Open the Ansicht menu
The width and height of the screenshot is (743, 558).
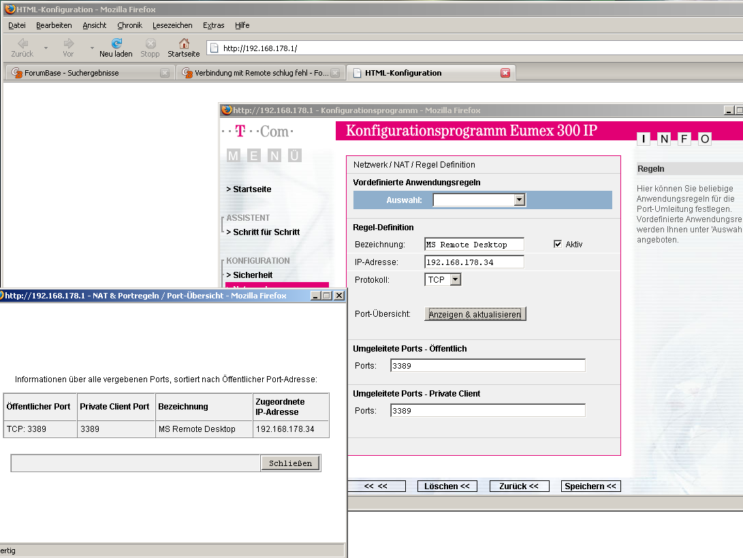pos(94,25)
